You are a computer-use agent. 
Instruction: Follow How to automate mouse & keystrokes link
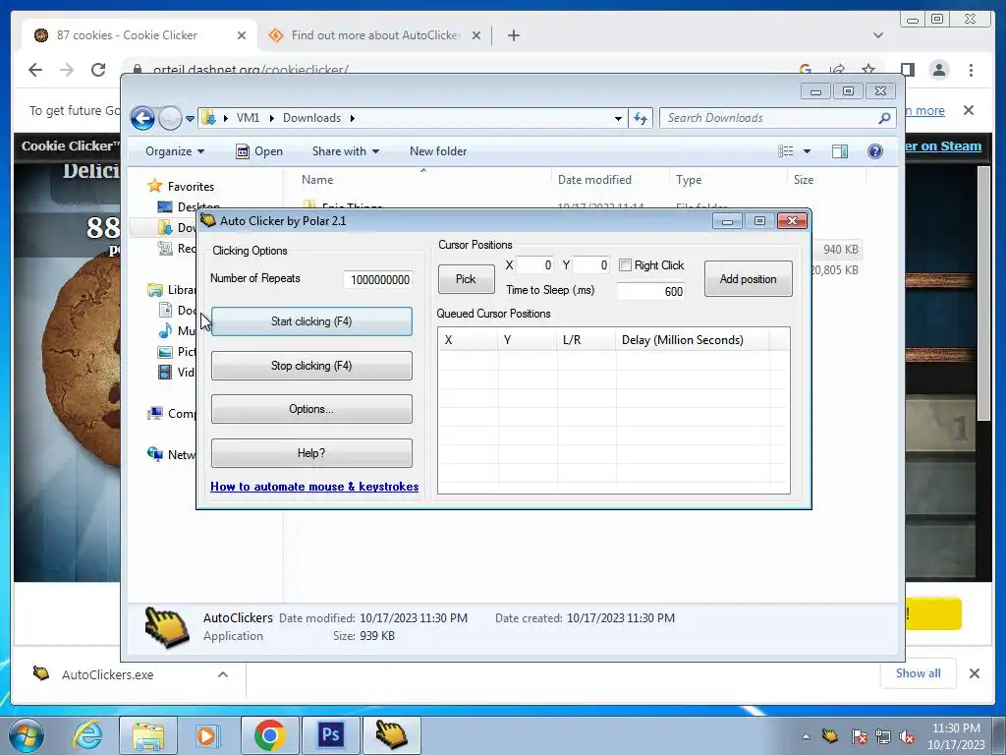pyautogui.click(x=314, y=487)
